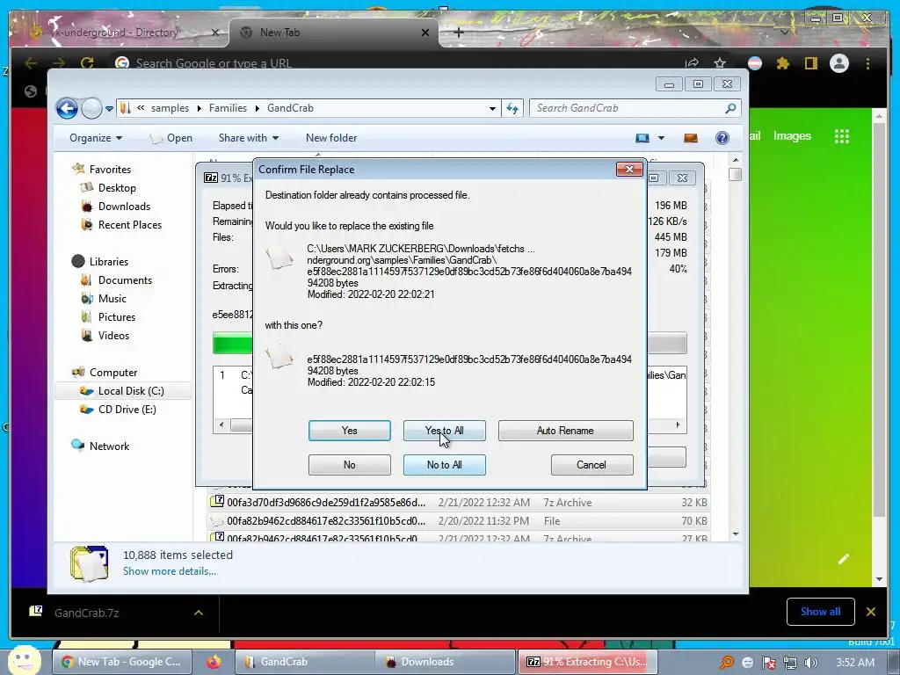Screen dimensions: 900x675
Task: Choose Yes to All for file replacement
Action: point(444,431)
